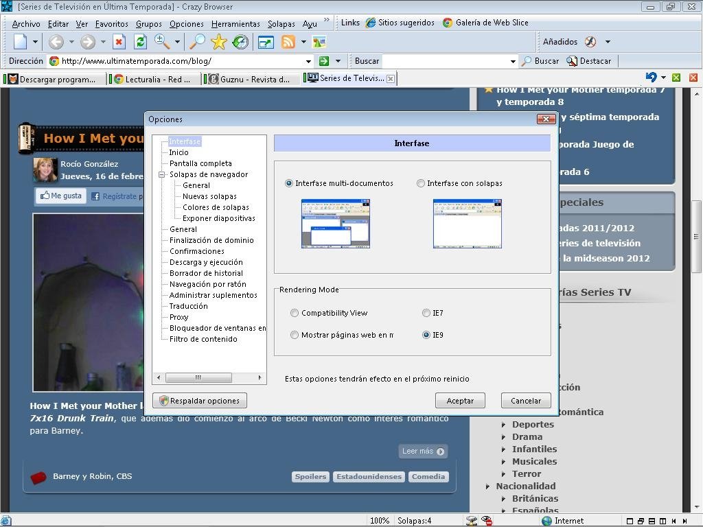This screenshot has width=703, height=527.
Task: Open the Archivo menu
Action: [26, 24]
